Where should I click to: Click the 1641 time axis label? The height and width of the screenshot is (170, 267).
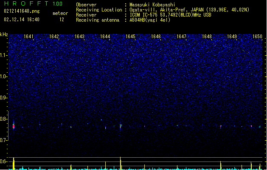[x=28, y=37]
